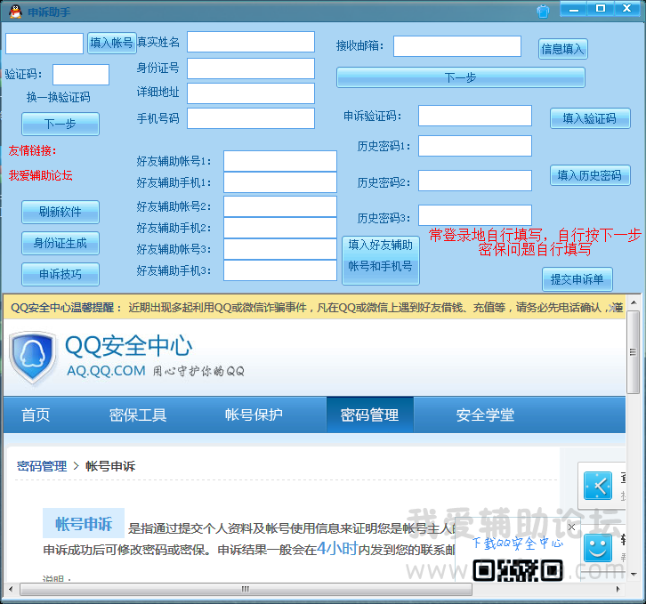
Task: Close the 下载QQ安全中心 QR popup
Action: click(x=571, y=527)
